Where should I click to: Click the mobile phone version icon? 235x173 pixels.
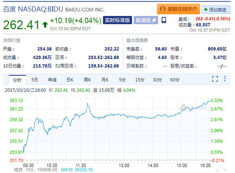[x=163, y=20]
